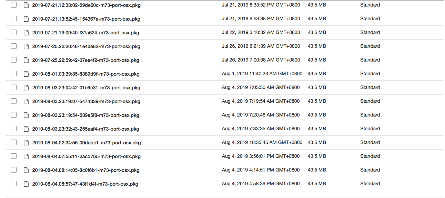Click the document icon for 2019-08-04.02:34:56-09dcde1 package
Viewport: 445px width, 198px height.
26,142
